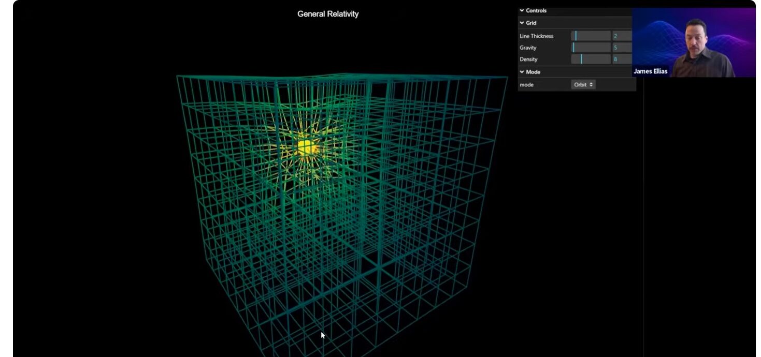Focus the Density value field showing 8

click(622, 59)
